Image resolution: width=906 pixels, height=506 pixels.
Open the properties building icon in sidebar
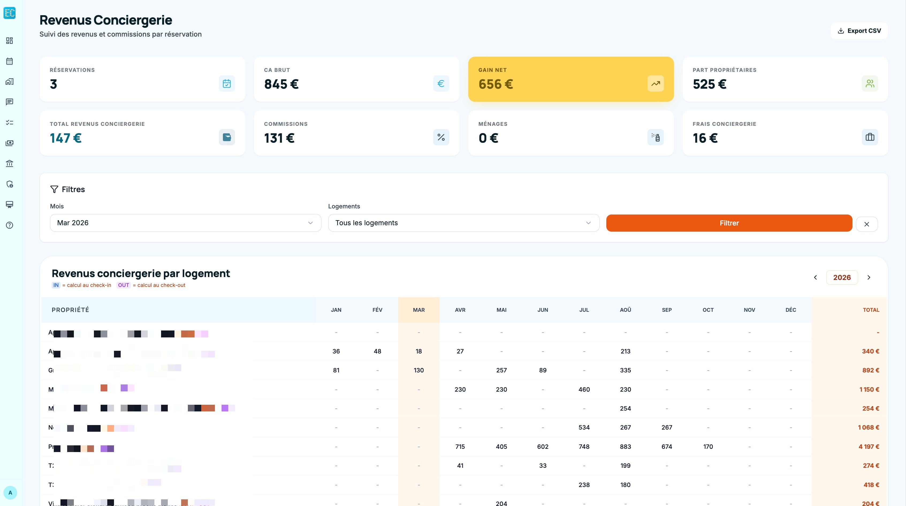click(9, 81)
